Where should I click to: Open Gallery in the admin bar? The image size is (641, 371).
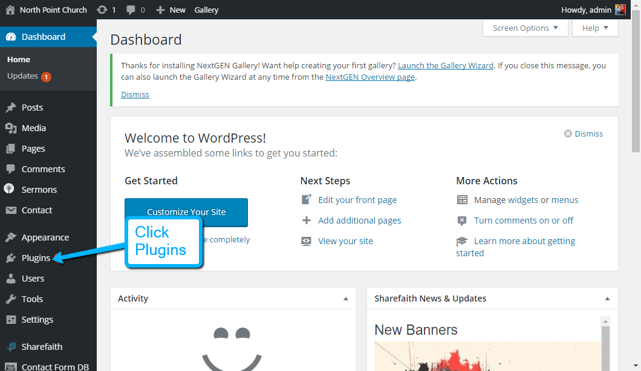(x=206, y=10)
